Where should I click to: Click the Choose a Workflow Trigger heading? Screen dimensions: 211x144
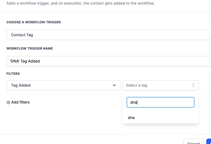click(x=33, y=22)
